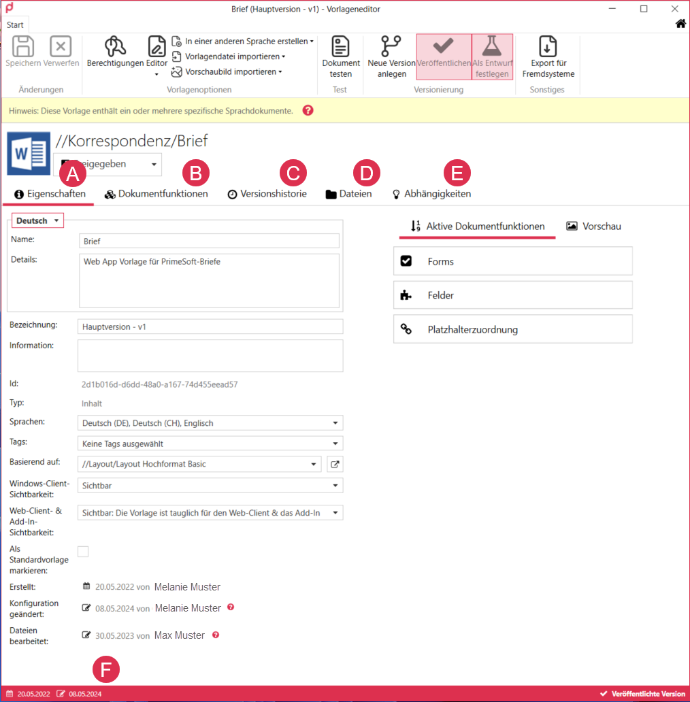Open the Editor dropdown arrow

(x=157, y=74)
